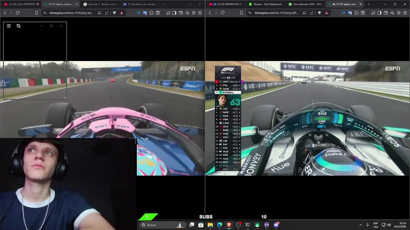Image resolution: width=410 pixels, height=230 pixels.
Task: Open translate extension in left browser toolbar
Action: tap(145, 13)
